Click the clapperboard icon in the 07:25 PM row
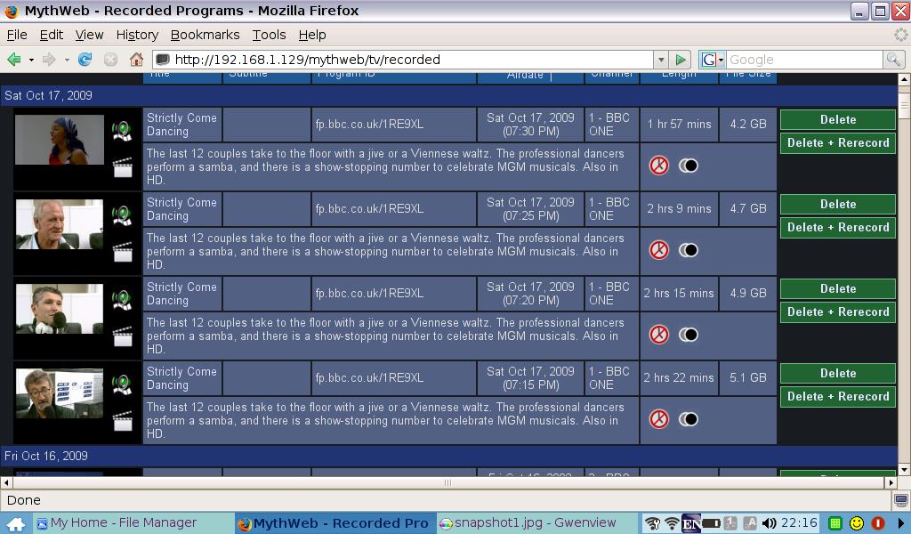 [x=123, y=251]
